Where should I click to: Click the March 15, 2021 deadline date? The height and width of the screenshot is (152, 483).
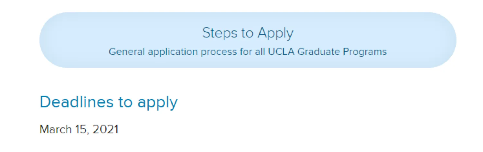pos(79,129)
